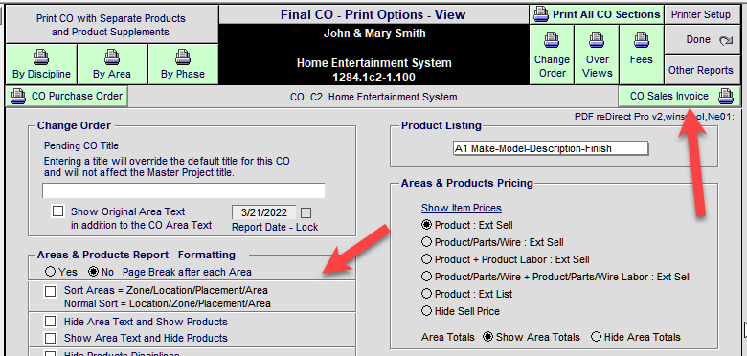This screenshot has height=356, width=747.
Task: Select Product : Ext Sell pricing
Action: (427, 225)
